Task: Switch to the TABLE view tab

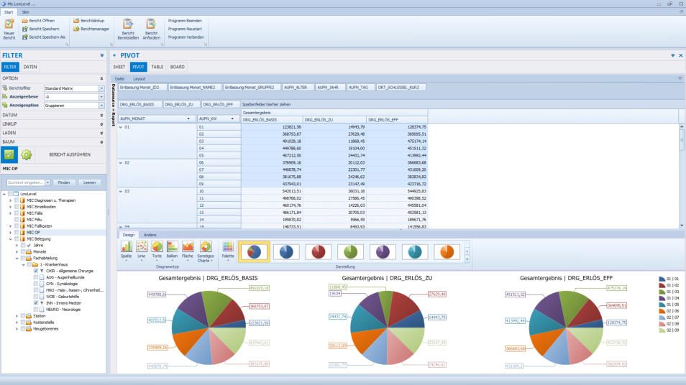Action: (157, 67)
